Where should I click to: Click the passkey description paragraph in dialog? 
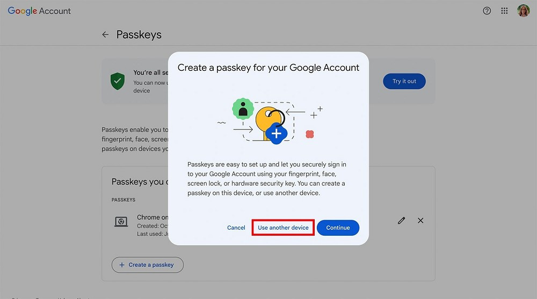[268, 178]
